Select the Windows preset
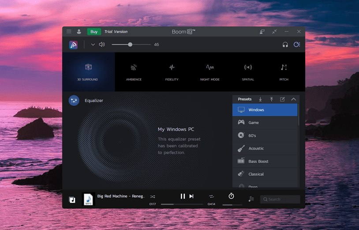 (x=265, y=110)
